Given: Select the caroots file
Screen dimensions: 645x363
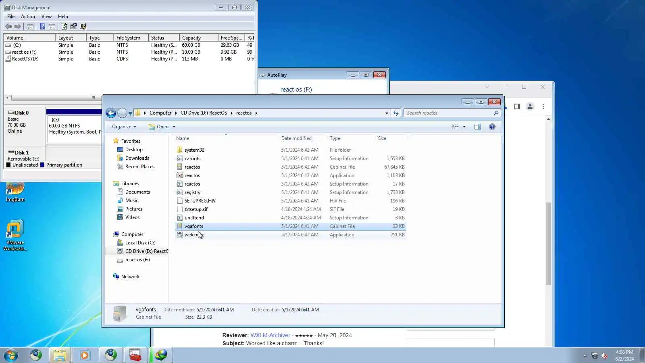Looking at the screenshot, I should (290, 159).
